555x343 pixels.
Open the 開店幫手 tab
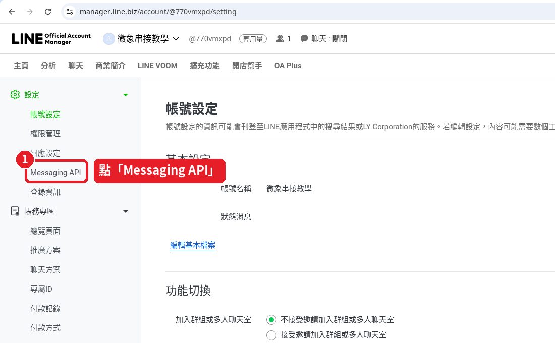click(247, 66)
